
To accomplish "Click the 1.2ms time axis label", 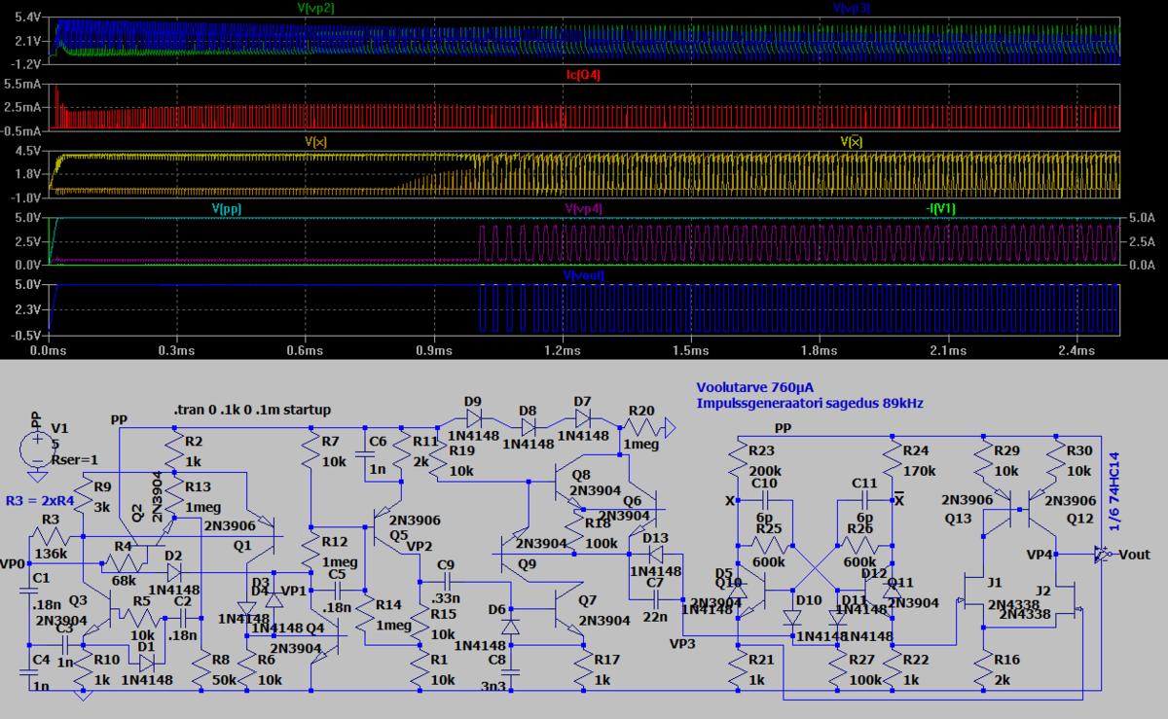I will click(x=563, y=349).
